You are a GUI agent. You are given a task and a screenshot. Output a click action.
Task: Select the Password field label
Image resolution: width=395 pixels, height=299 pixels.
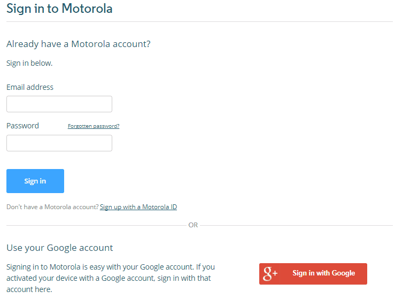click(22, 126)
